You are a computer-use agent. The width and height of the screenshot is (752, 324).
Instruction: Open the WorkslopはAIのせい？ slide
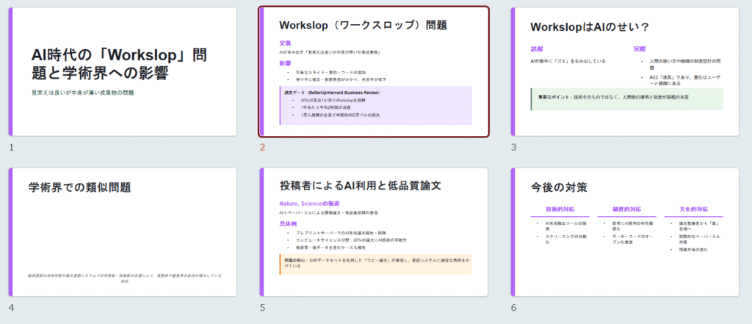coord(625,72)
